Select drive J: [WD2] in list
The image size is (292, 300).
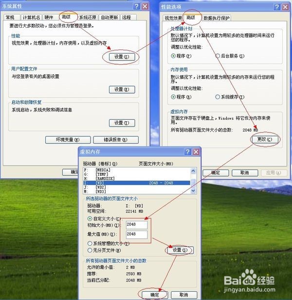(x=137, y=187)
